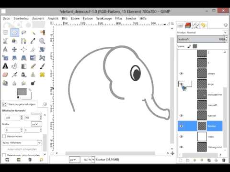The image size is (230, 172).
Task: Select the Rectangle Select tool
Action: pos(5,32)
